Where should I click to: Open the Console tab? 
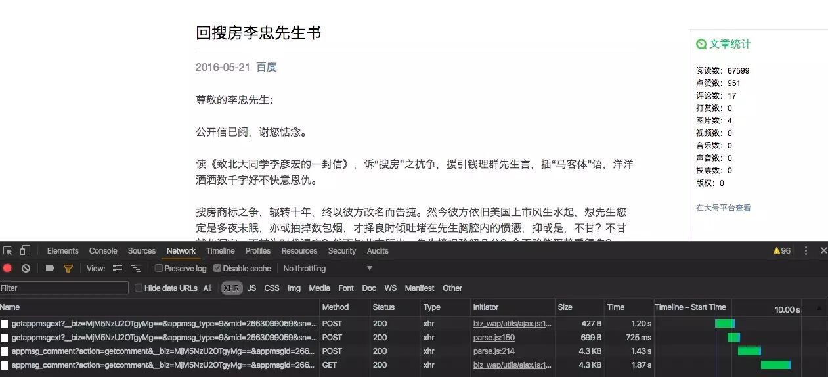point(103,250)
